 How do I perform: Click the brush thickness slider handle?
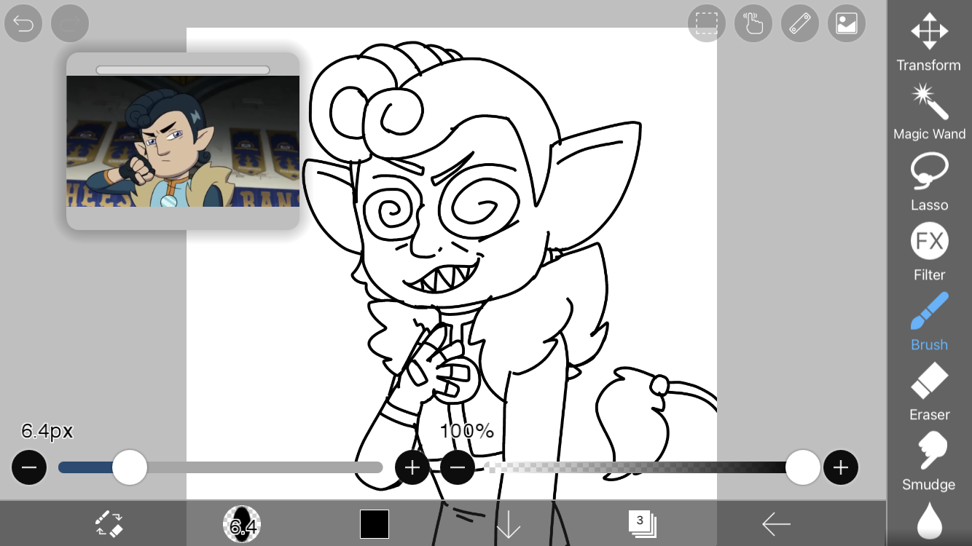(x=130, y=467)
